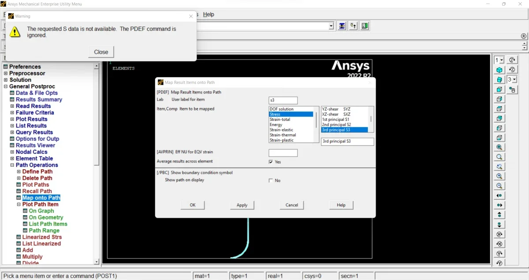529x280 pixels.
Task: Click the isometric view cube icon
Action: 499,70
